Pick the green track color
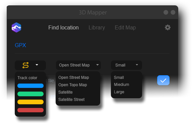Image resolution: width=192 pixels, height=123 pixels. [30, 94]
